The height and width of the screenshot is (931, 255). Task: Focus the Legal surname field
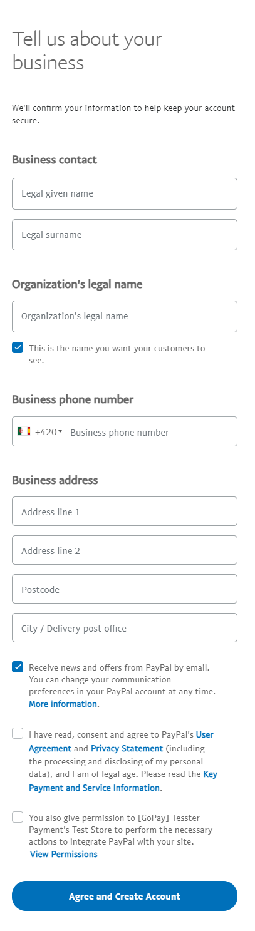(x=125, y=235)
